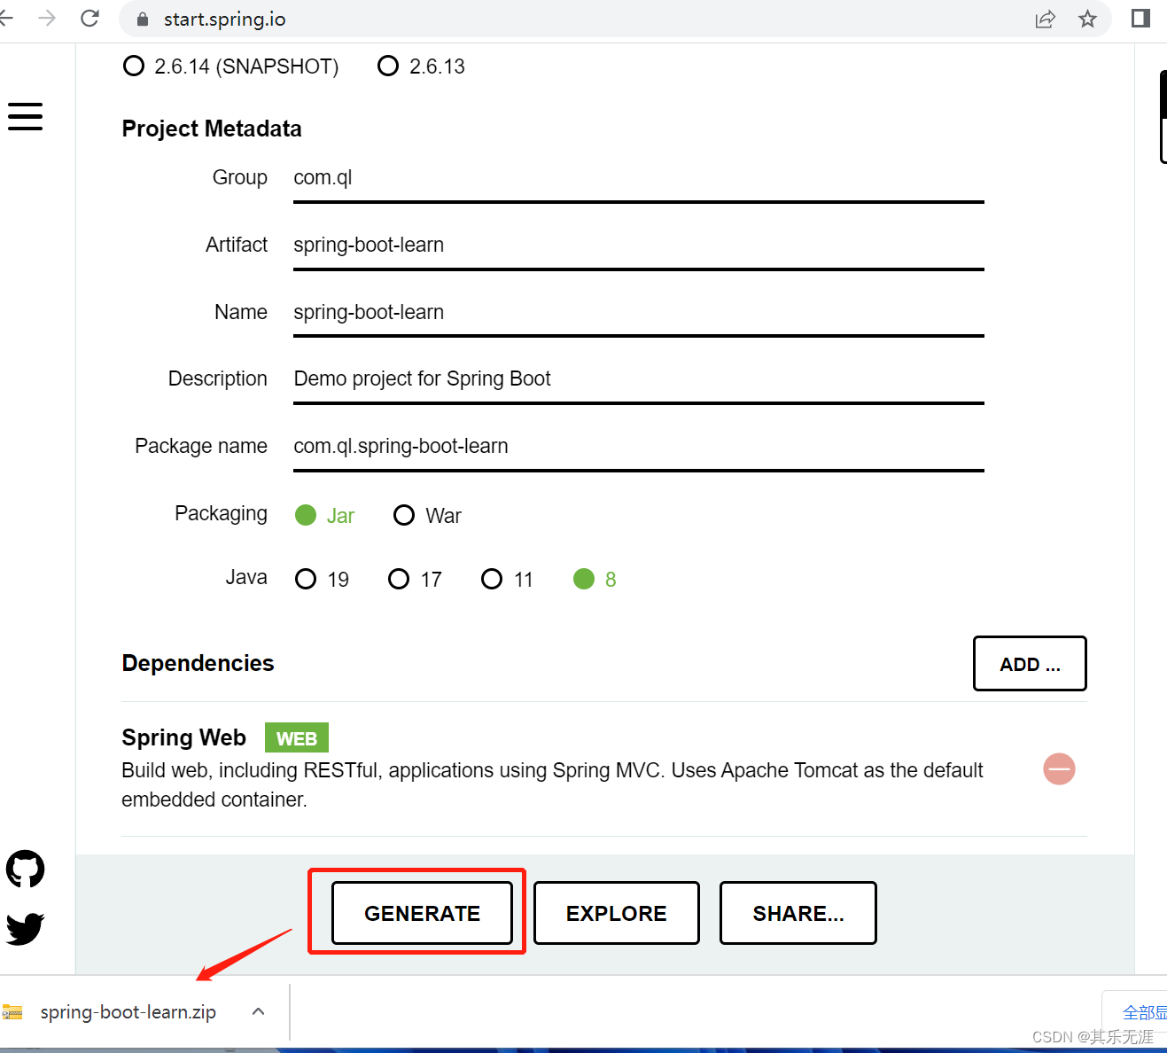1167x1053 pixels.
Task: Focus the Description input field
Action: 639,380
